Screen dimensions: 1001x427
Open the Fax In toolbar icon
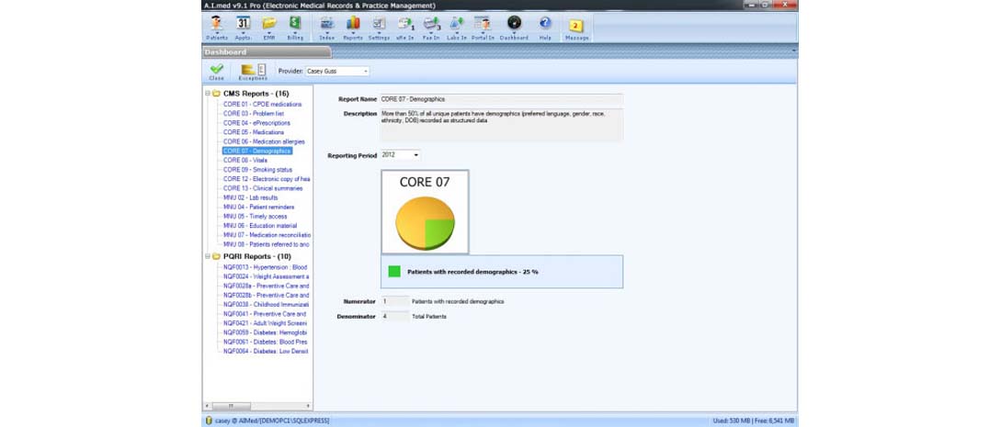tap(431, 26)
